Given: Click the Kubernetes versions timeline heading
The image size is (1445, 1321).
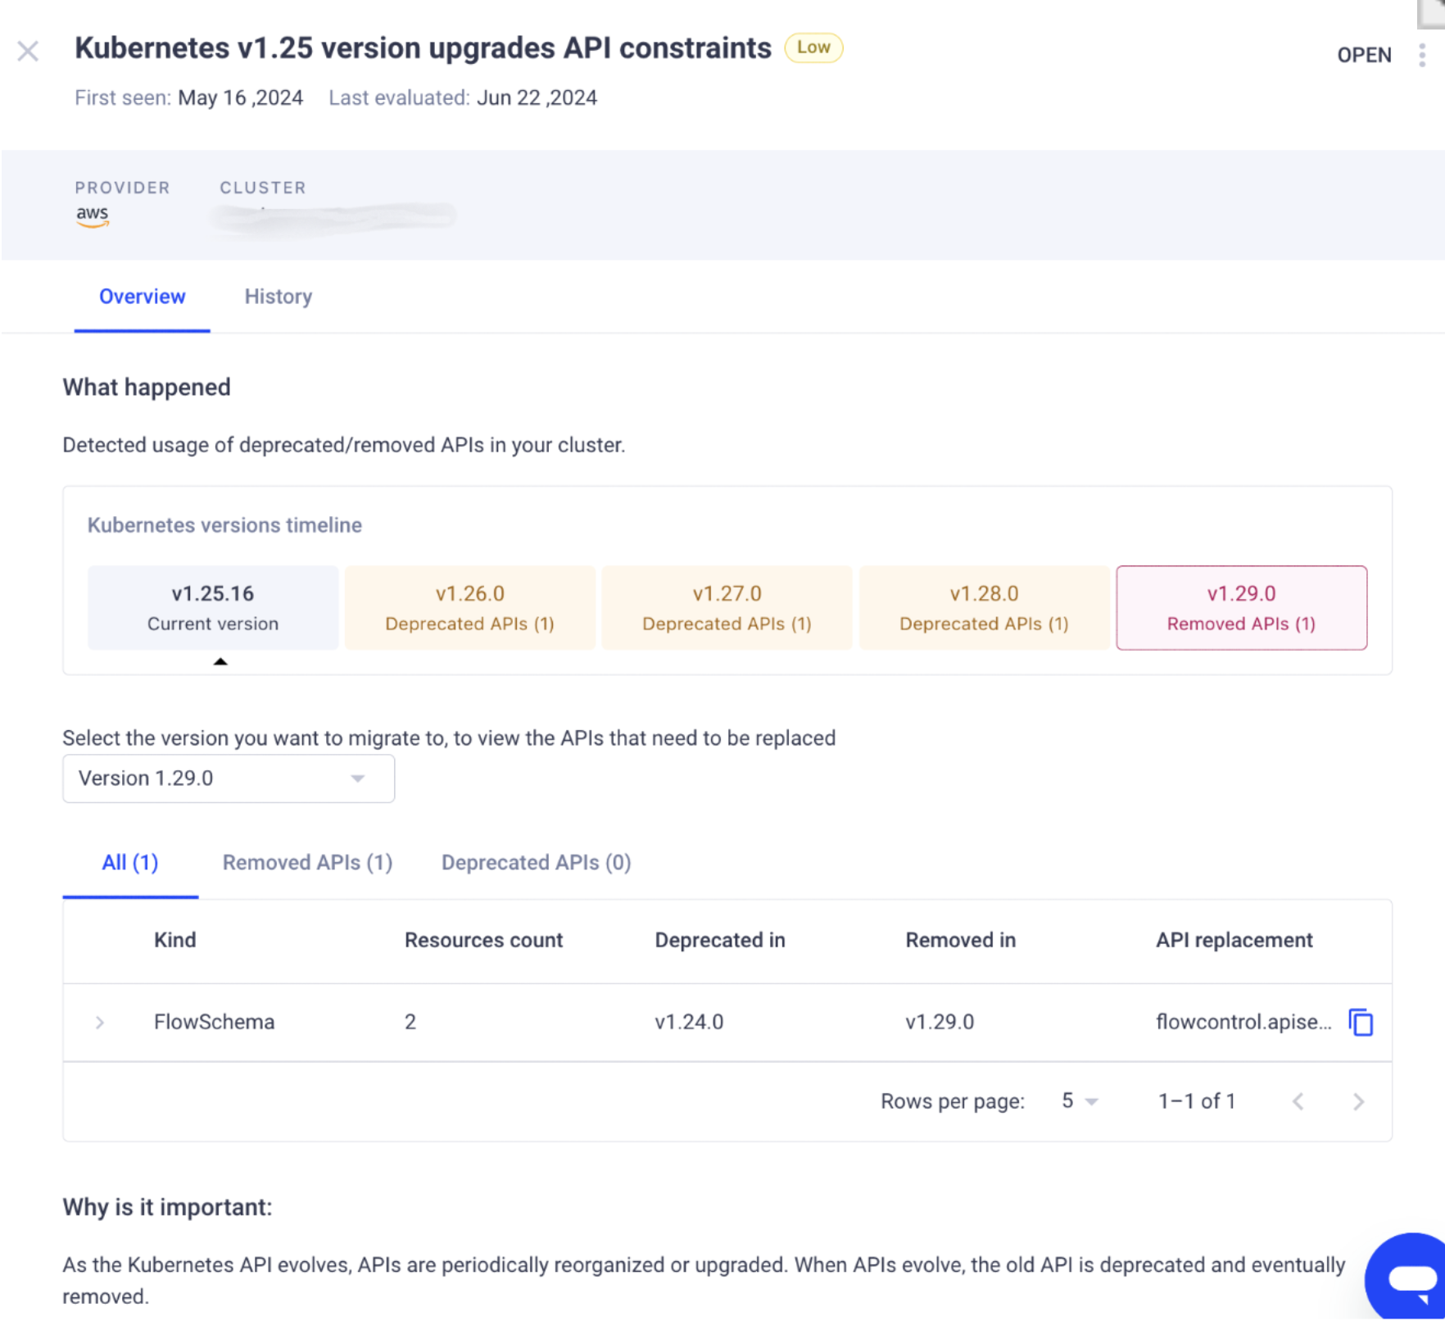Looking at the screenshot, I should (x=224, y=525).
